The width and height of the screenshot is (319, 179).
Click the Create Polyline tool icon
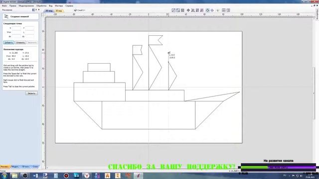point(6,16)
